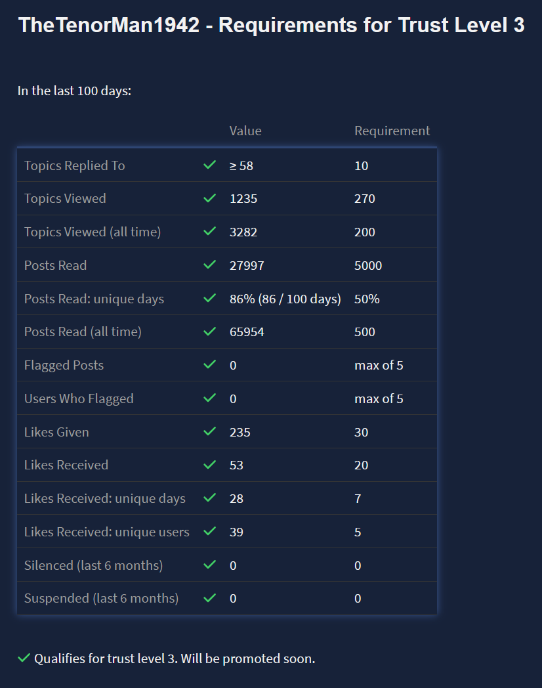
Task: Click the Silenced (last 6 months) checkmark
Action: 210,565
